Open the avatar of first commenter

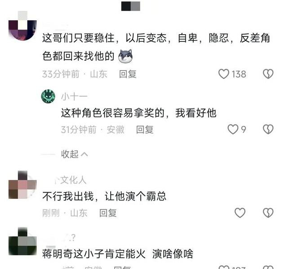[22, 26]
